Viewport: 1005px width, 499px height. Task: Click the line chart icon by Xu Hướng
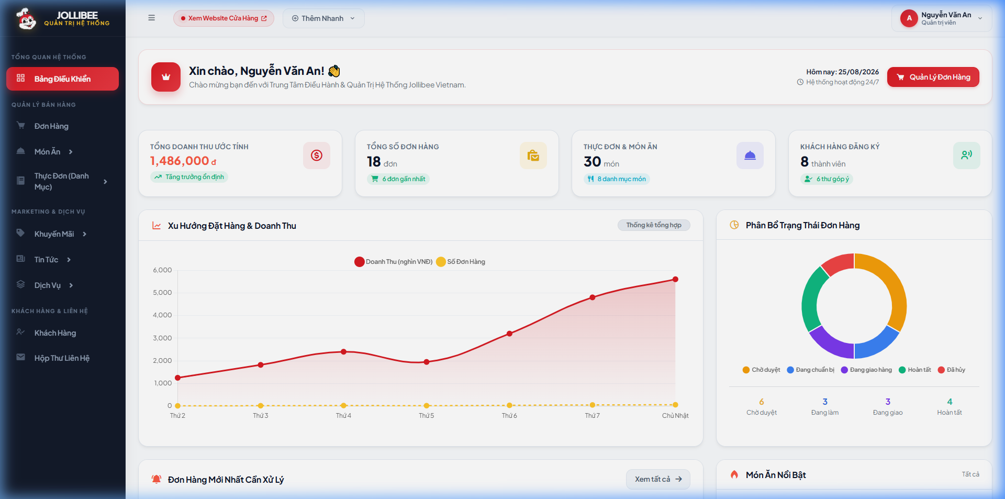(157, 226)
